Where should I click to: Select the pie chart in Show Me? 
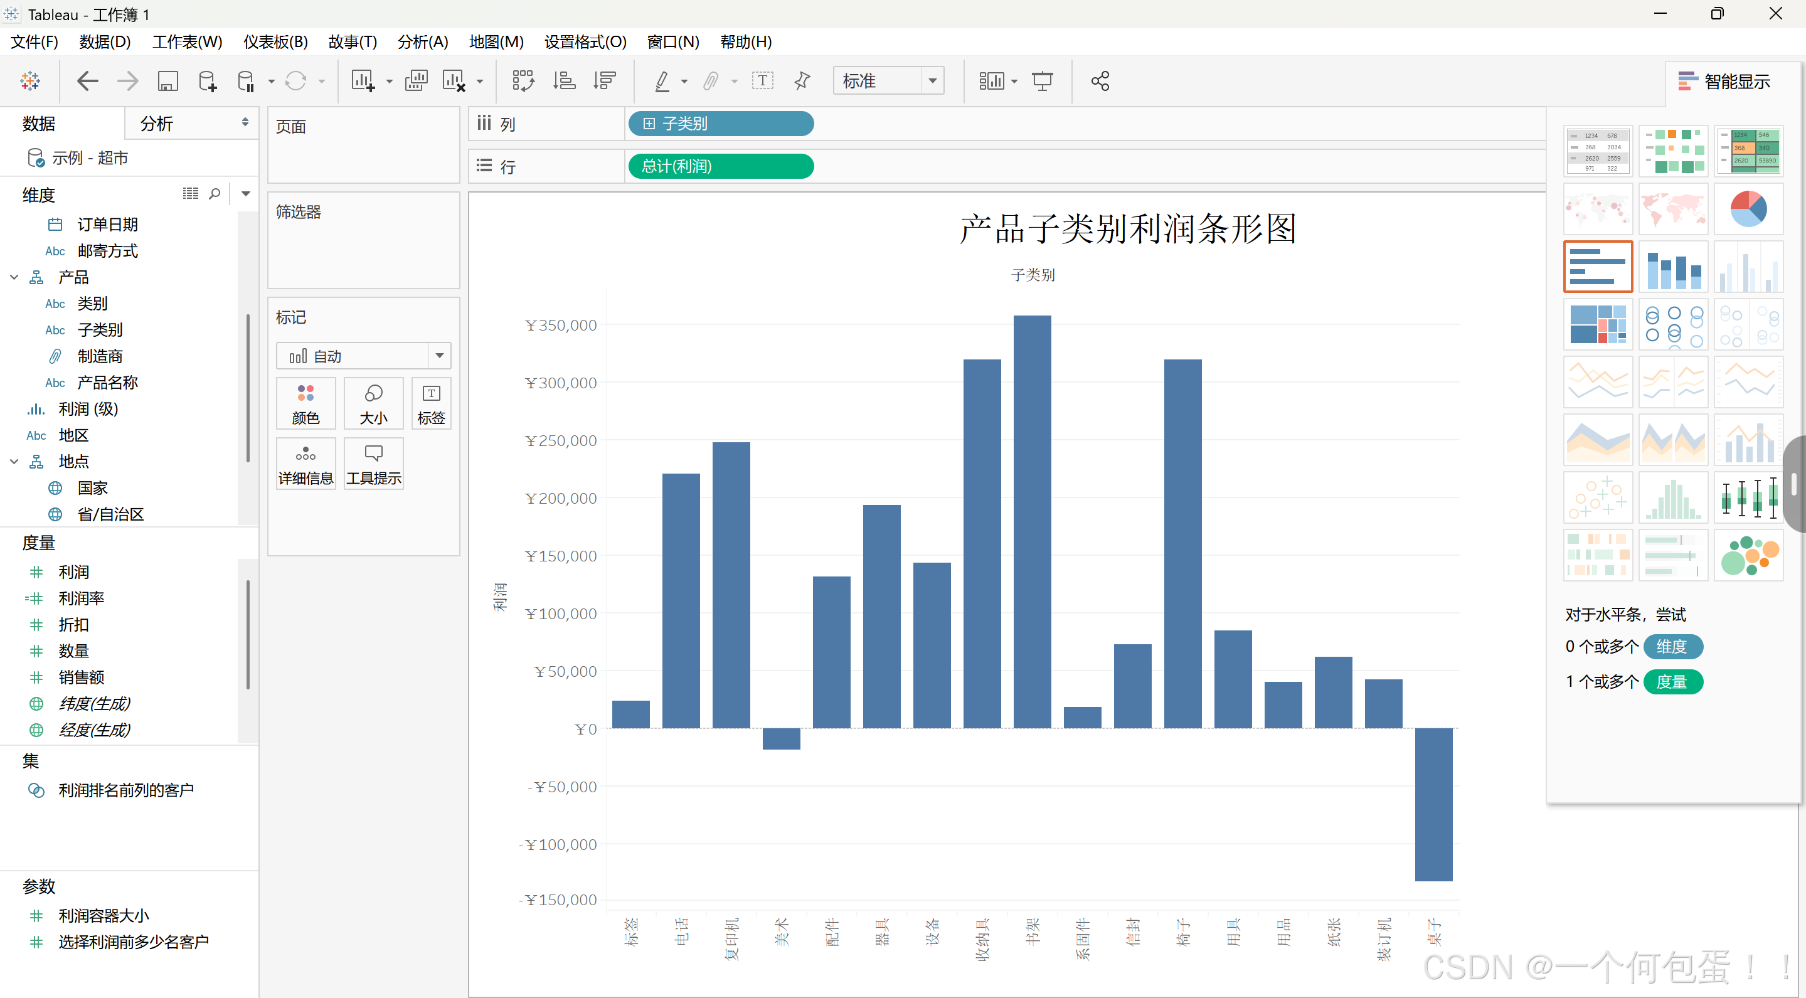tap(1748, 209)
